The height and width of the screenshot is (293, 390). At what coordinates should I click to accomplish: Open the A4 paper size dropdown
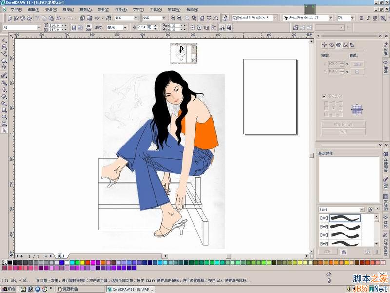[x=39, y=28]
